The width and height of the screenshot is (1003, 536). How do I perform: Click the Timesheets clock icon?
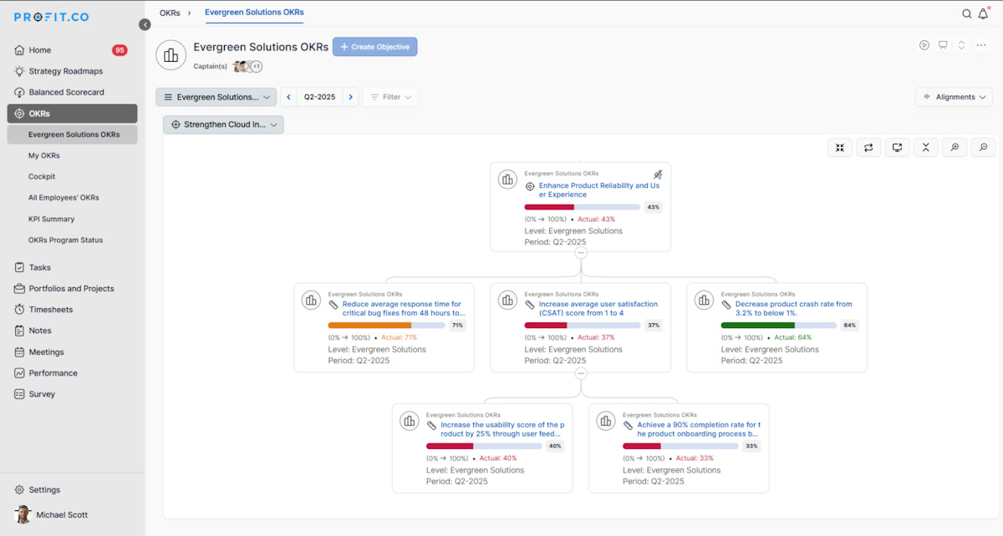click(x=19, y=310)
